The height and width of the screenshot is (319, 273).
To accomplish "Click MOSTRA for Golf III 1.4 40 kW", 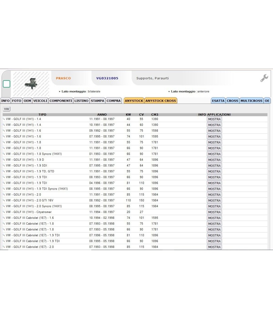I will (x=214, y=119).
